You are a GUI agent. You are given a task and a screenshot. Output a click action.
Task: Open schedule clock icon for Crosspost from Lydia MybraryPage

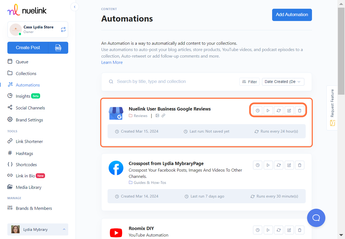point(258,165)
